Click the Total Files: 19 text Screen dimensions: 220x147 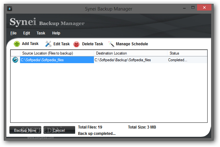pos(90,127)
